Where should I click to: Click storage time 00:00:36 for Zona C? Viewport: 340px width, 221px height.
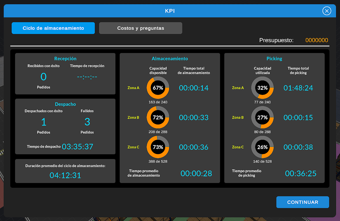(x=194, y=147)
